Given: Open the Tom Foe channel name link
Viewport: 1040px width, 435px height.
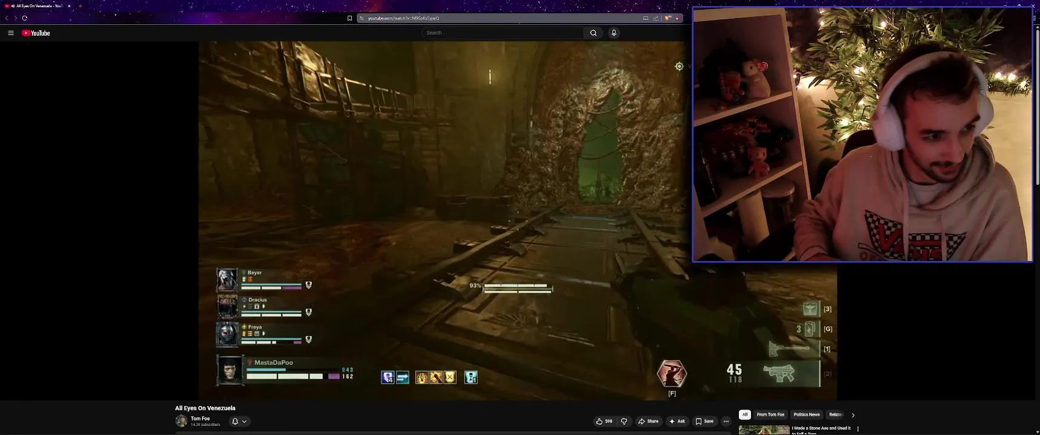Looking at the screenshot, I should point(200,419).
